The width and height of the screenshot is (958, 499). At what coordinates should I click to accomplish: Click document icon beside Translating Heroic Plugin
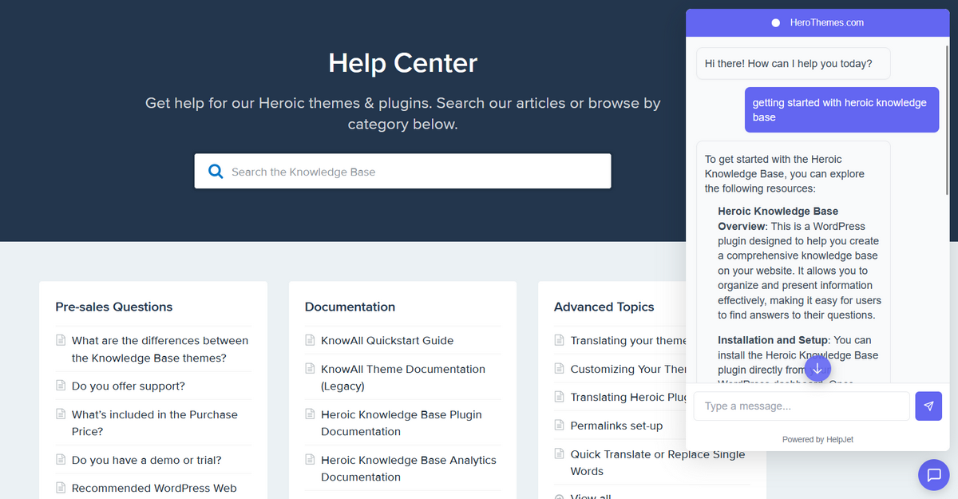coord(559,397)
